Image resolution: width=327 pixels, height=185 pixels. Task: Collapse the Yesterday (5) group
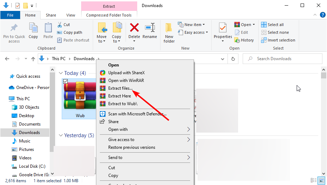coord(61,135)
